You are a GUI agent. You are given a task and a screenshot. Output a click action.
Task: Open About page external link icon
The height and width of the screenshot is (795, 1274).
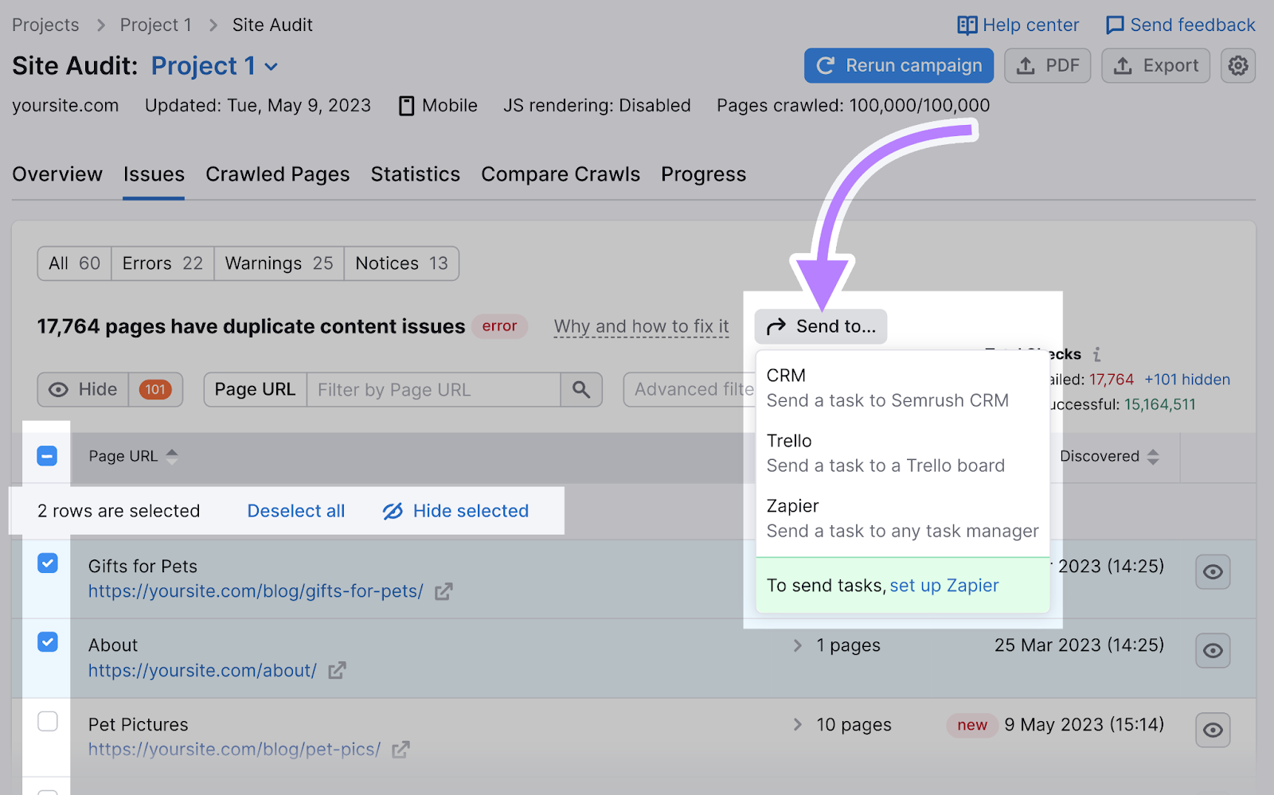pos(337,671)
